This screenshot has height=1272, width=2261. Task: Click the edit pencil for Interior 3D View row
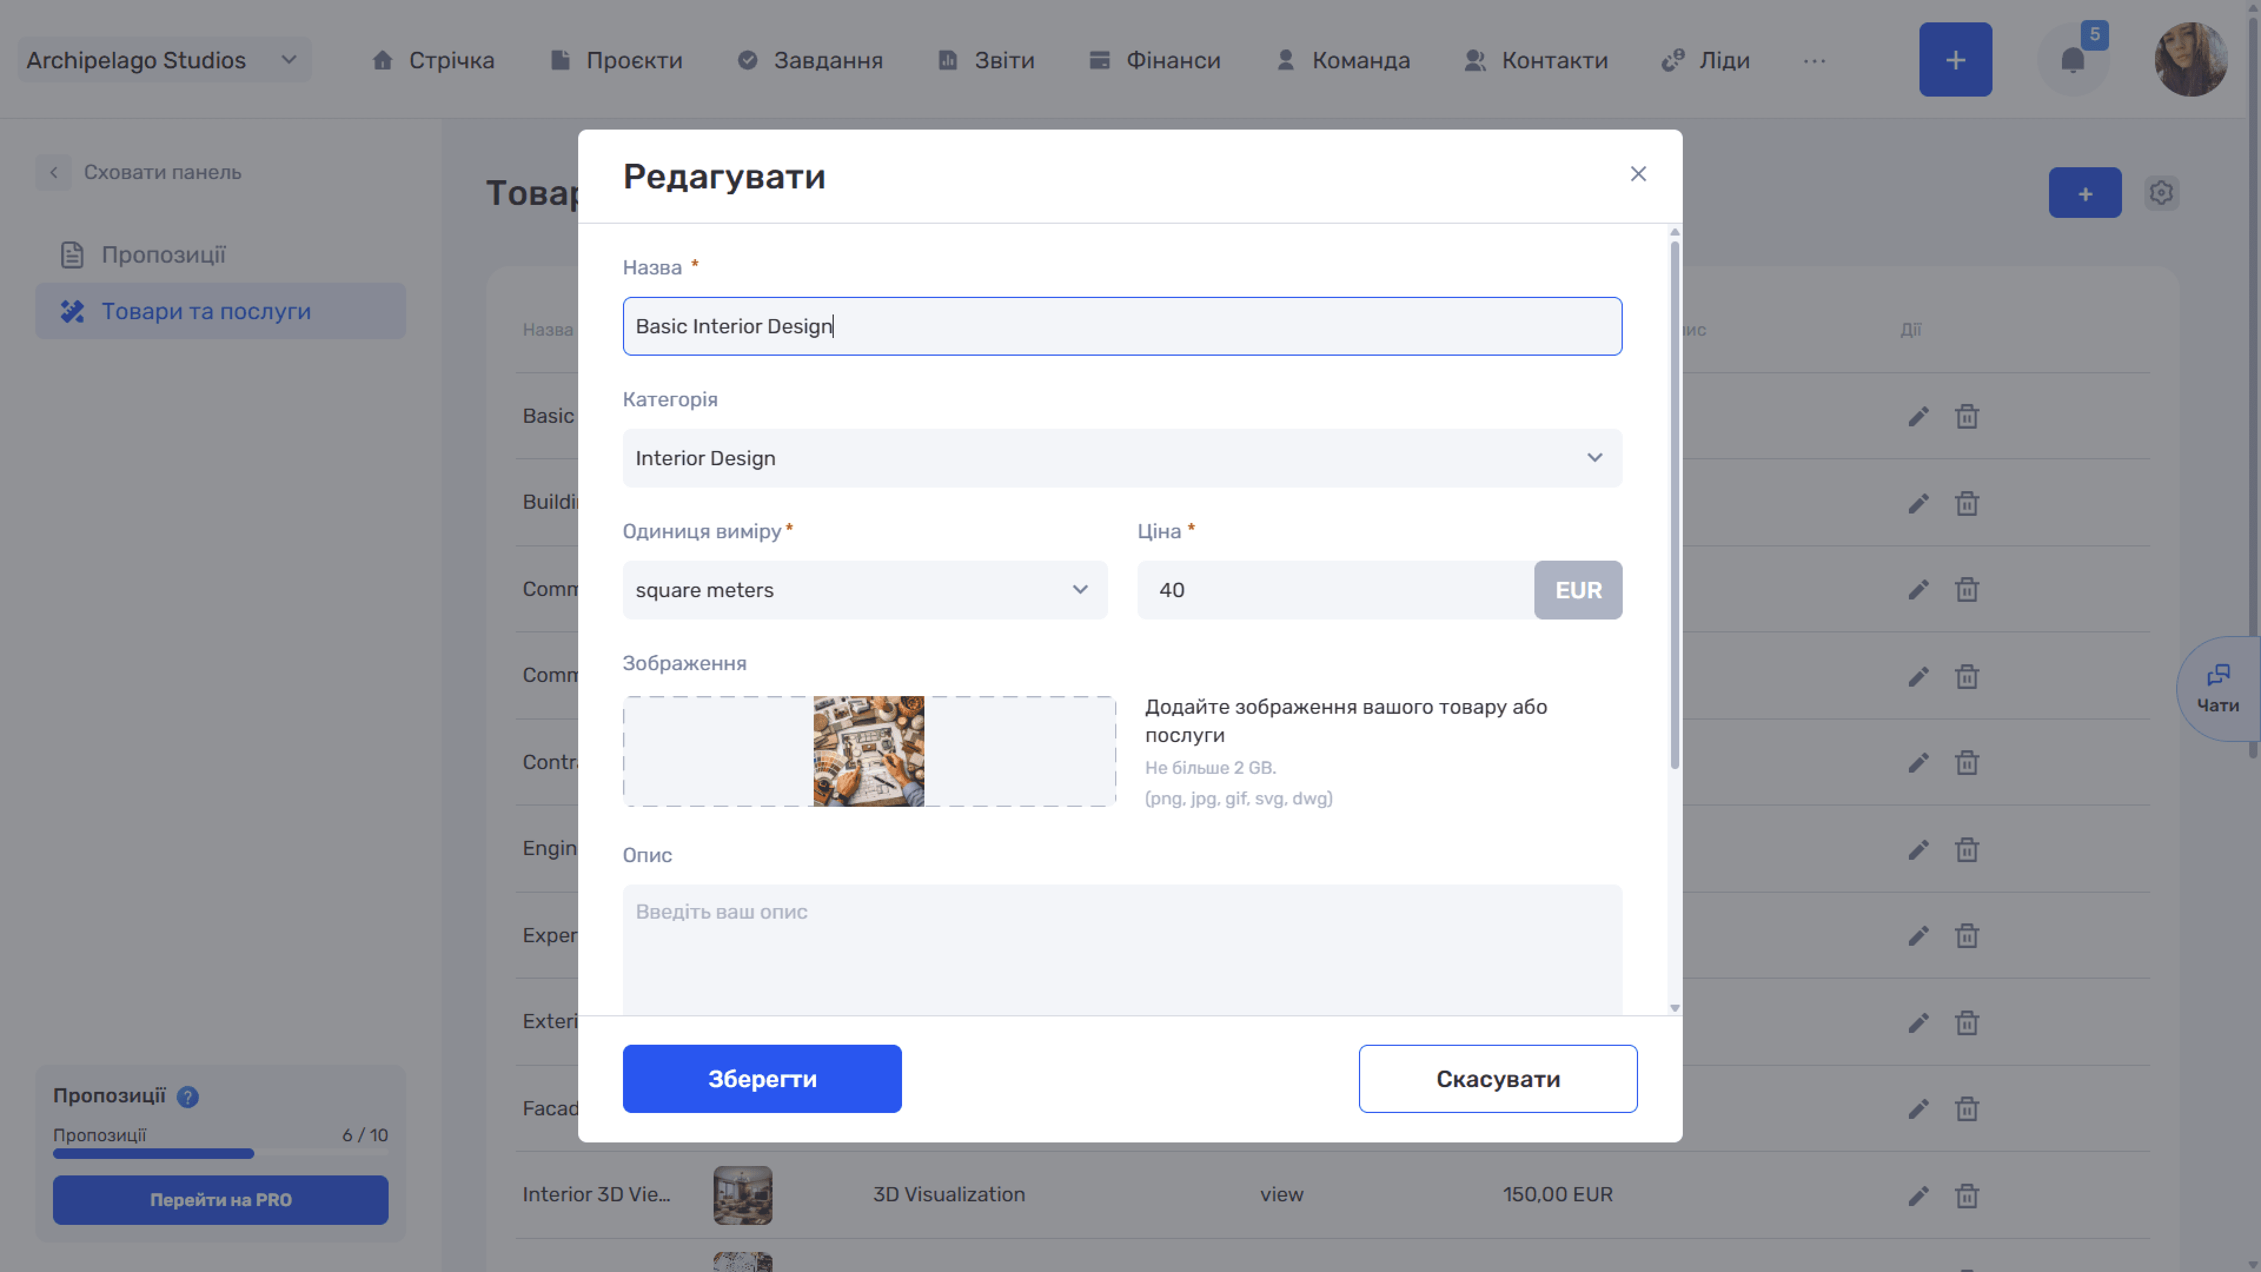click(x=1918, y=1195)
